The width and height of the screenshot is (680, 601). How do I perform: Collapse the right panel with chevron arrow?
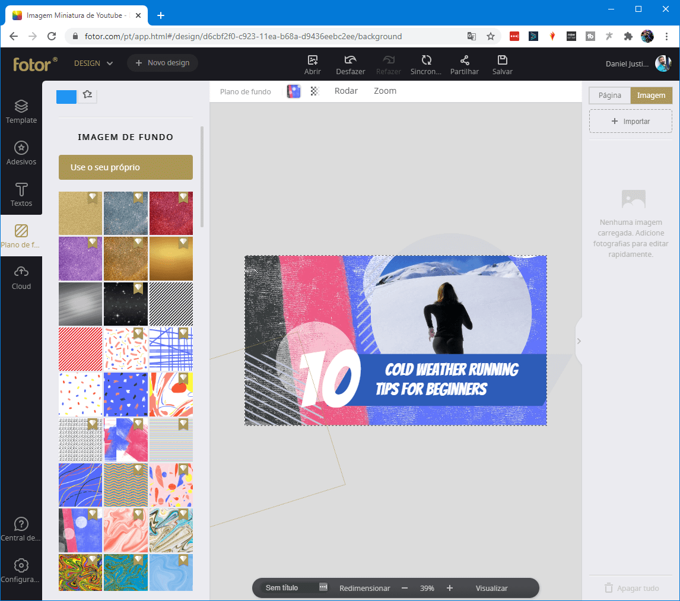coord(579,341)
